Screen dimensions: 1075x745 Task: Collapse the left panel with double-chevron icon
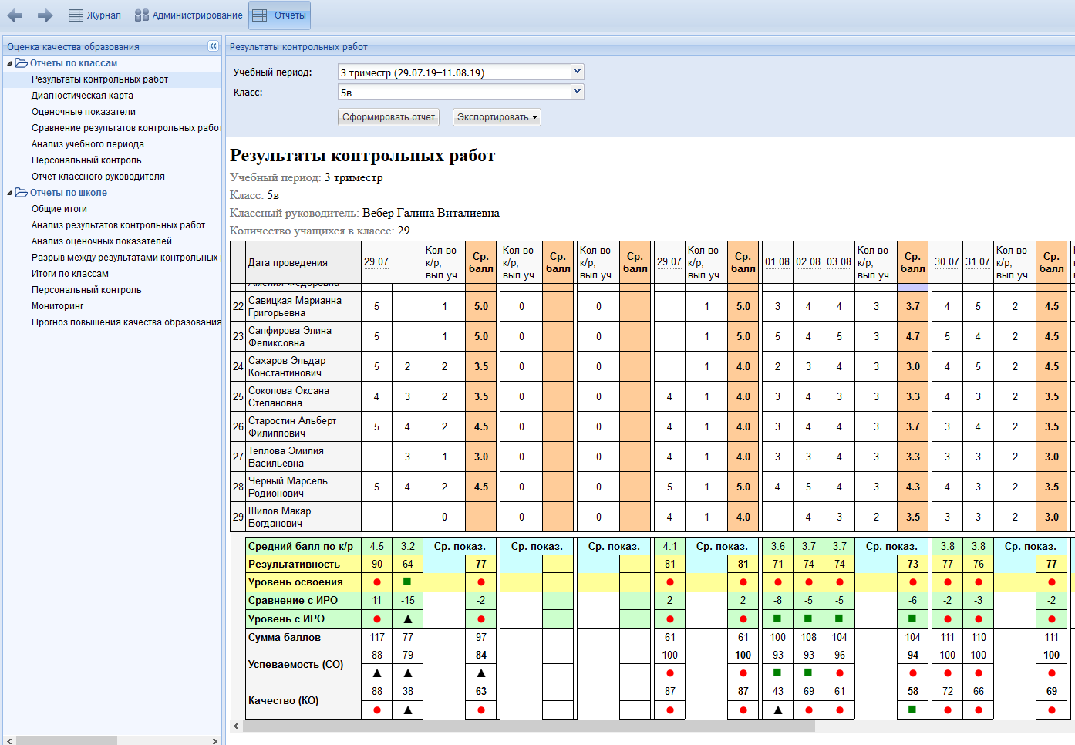click(x=213, y=46)
